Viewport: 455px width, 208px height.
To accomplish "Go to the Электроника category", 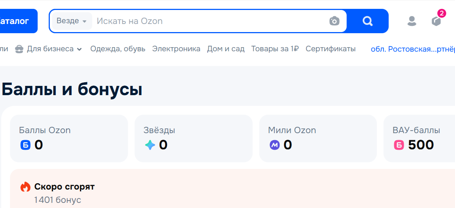I will pyautogui.click(x=176, y=49).
